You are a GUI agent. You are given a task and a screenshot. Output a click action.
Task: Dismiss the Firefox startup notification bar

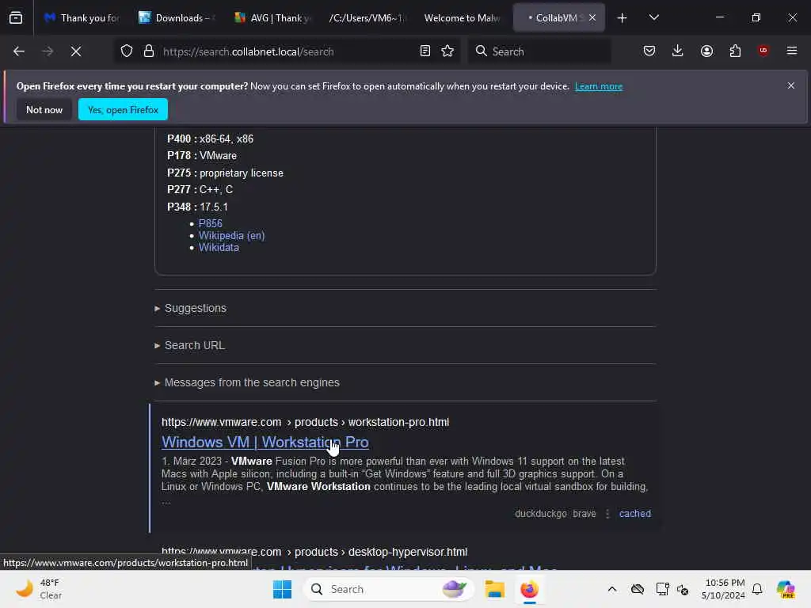(791, 85)
